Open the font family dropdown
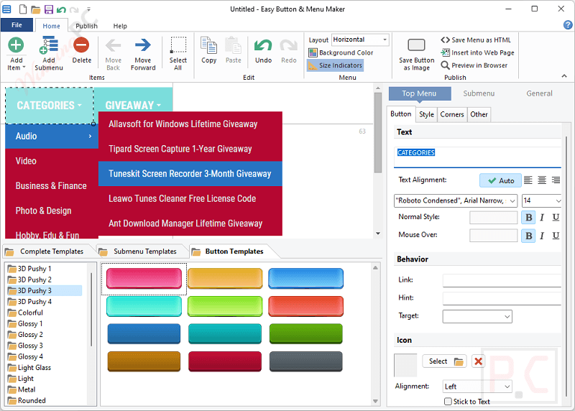The image size is (575, 411). [x=456, y=200]
